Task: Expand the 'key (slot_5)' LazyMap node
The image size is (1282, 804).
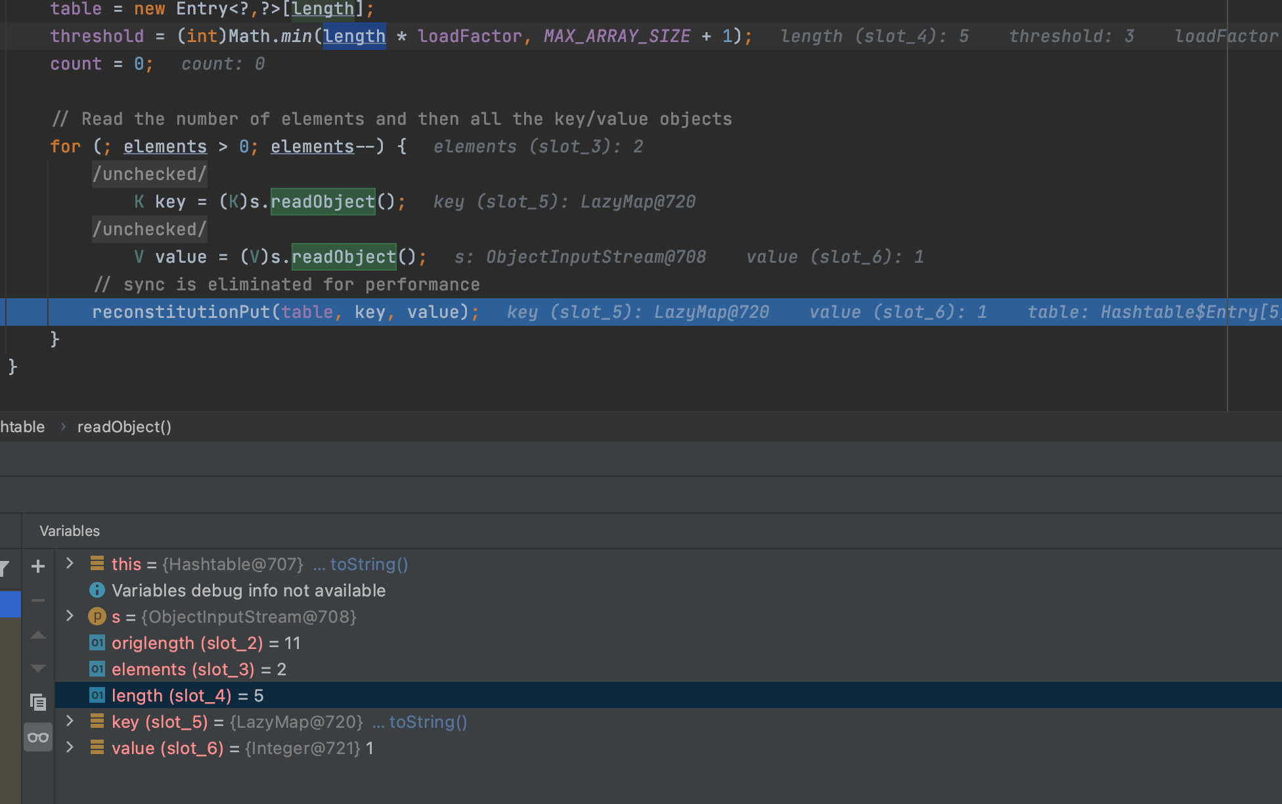Action: [70, 721]
